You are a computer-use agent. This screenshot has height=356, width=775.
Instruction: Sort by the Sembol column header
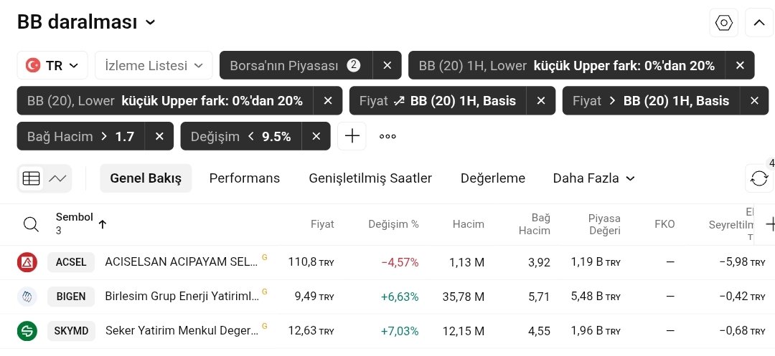[x=75, y=217]
